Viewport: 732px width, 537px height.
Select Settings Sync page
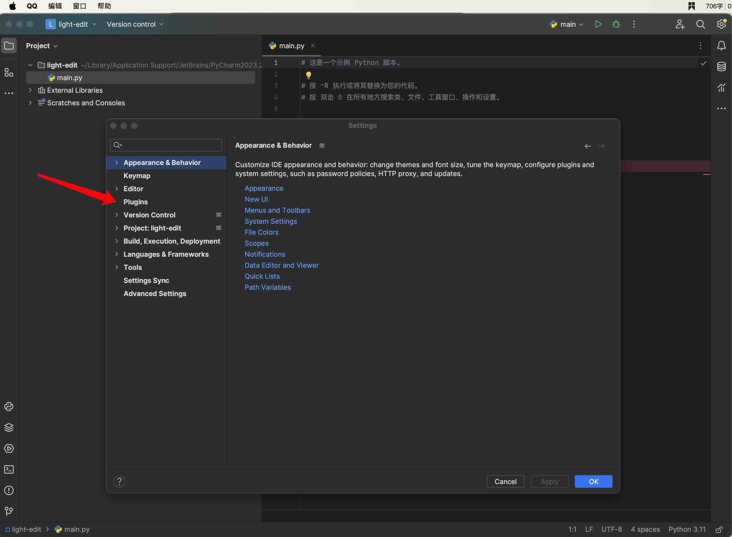pyautogui.click(x=146, y=280)
